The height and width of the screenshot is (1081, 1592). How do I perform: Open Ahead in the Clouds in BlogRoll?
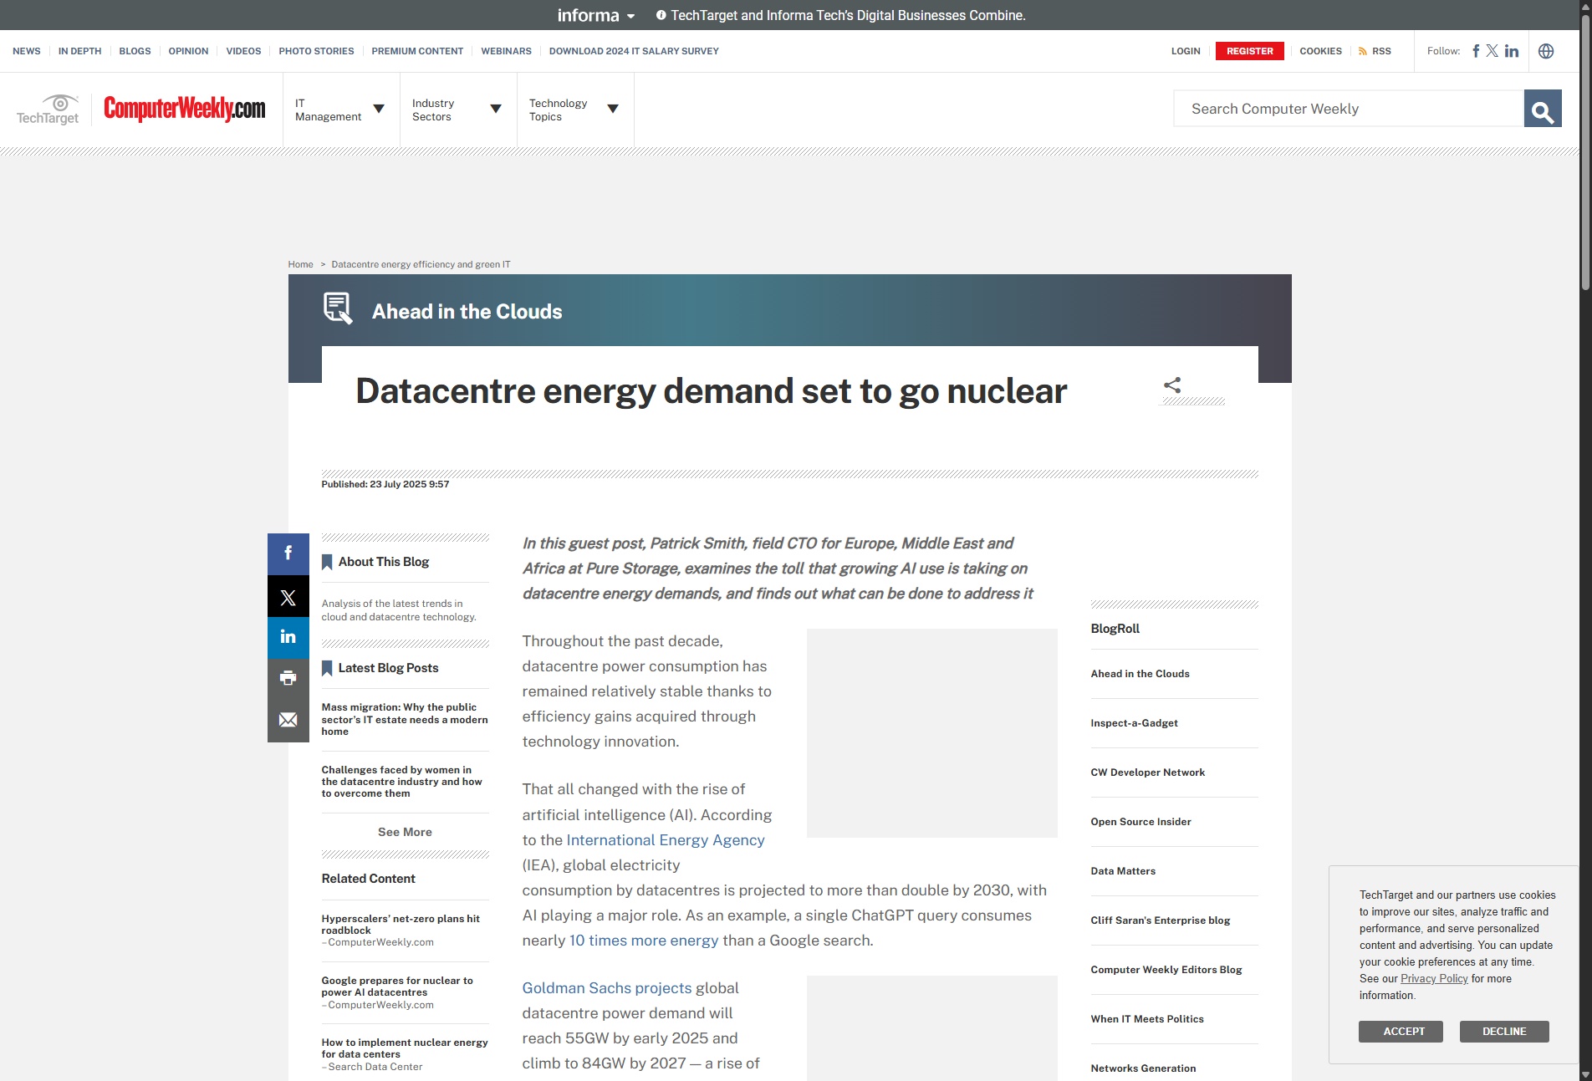1140,674
